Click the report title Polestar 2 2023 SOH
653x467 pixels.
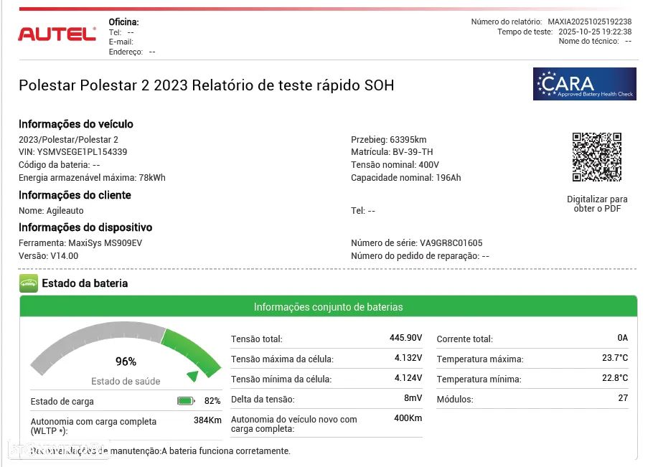[x=207, y=85]
